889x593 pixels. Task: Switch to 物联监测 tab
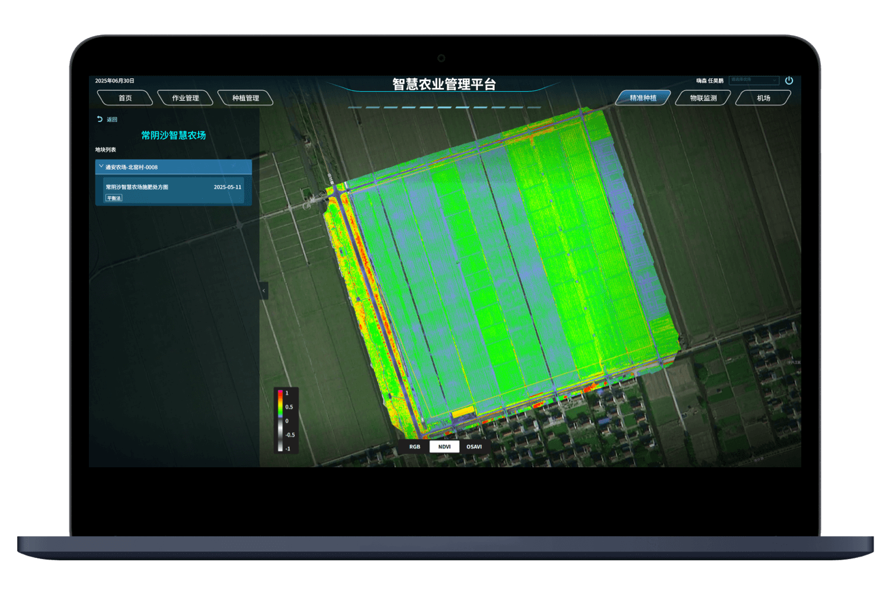(703, 98)
